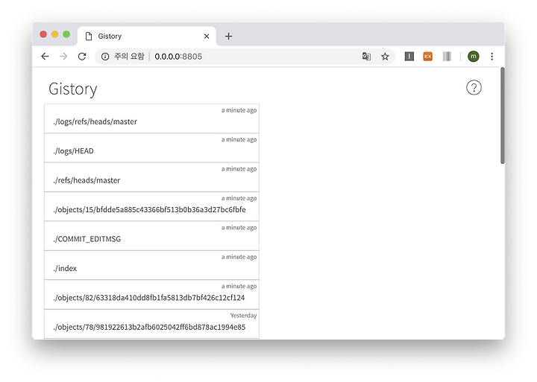The width and height of the screenshot is (537, 382).
Task: Open the ./refs/heads/master entry
Action: click(x=151, y=177)
